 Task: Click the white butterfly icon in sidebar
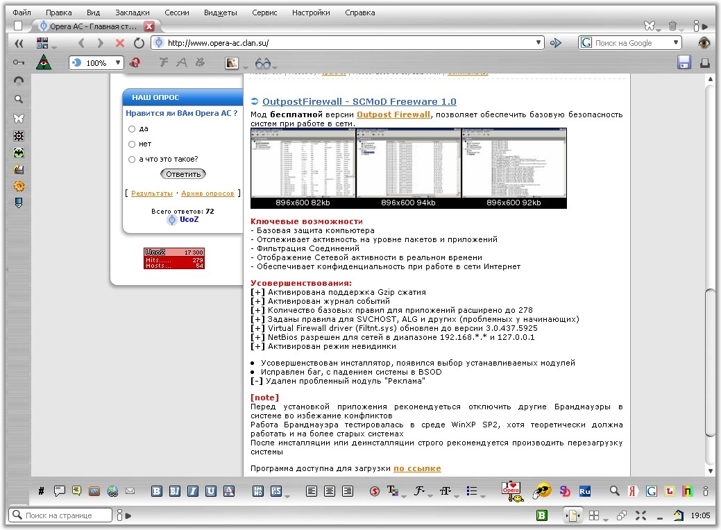coord(19,118)
